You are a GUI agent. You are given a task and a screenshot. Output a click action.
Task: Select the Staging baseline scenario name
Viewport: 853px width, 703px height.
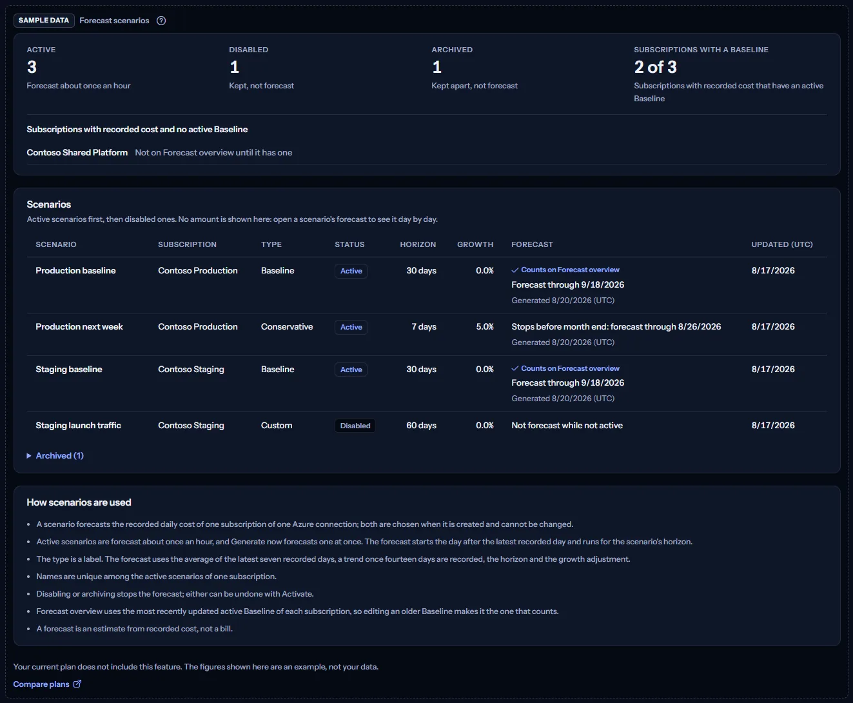(x=69, y=370)
